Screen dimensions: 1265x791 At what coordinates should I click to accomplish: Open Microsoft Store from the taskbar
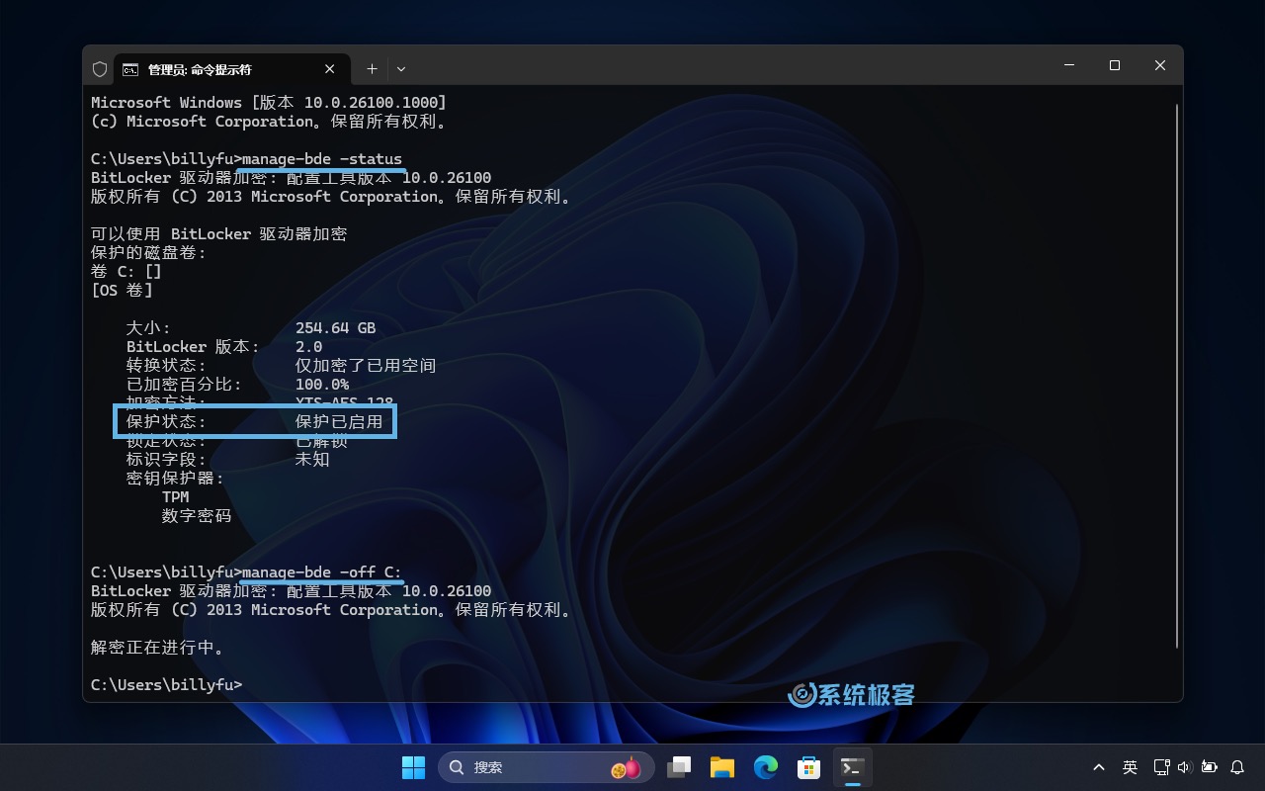tap(809, 767)
